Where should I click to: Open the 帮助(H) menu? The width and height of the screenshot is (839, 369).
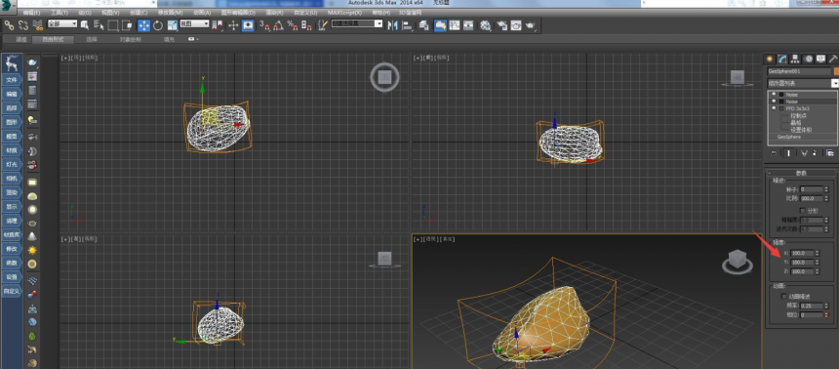click(382, 12)
